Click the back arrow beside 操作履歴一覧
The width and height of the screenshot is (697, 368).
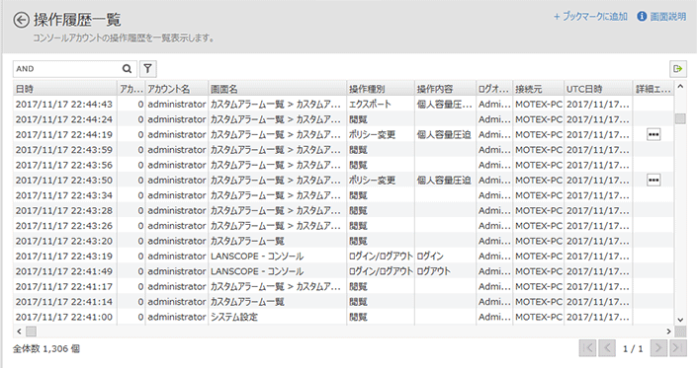(21, 20)
